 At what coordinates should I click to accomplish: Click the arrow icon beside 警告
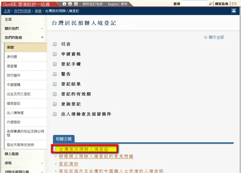[55, 74]
